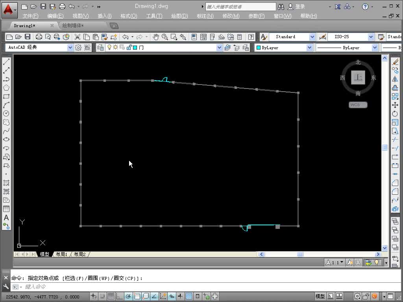The height and width of the screenshot is (302, 403).
Task: Open the ByLayer color dropdown
Action: click(309, 48)
